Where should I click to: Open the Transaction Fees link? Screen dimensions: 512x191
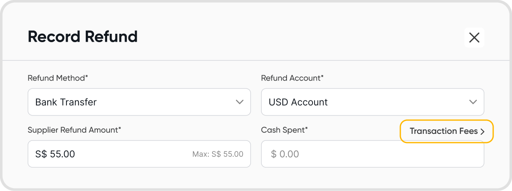coord(447,131)
